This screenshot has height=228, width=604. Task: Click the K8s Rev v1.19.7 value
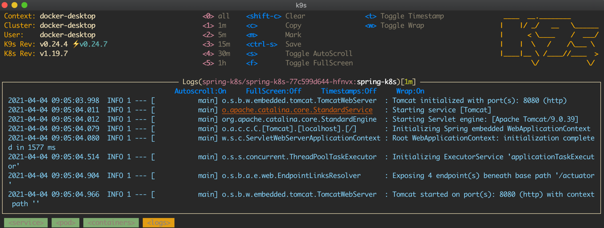[54, 54]
